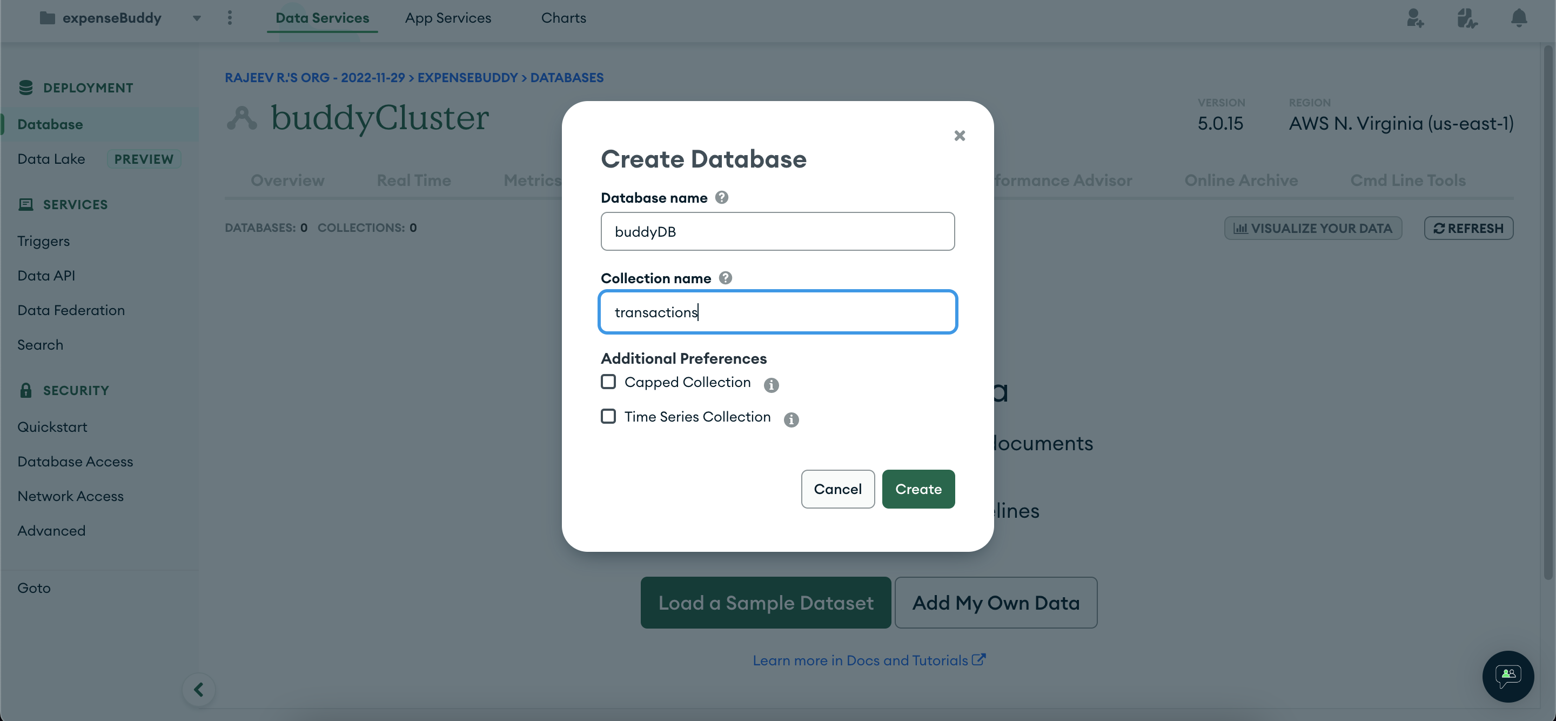This screenshot has height=721, width=1556.
Task: Collapse the sidebar with the chevron button
Action: (198, 689)
